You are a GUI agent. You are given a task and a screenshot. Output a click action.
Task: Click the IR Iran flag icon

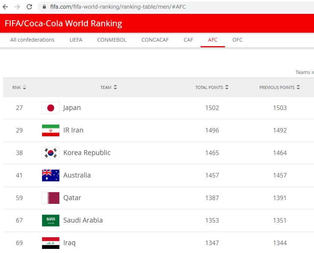pyautogui.click(x=50, y=130)
